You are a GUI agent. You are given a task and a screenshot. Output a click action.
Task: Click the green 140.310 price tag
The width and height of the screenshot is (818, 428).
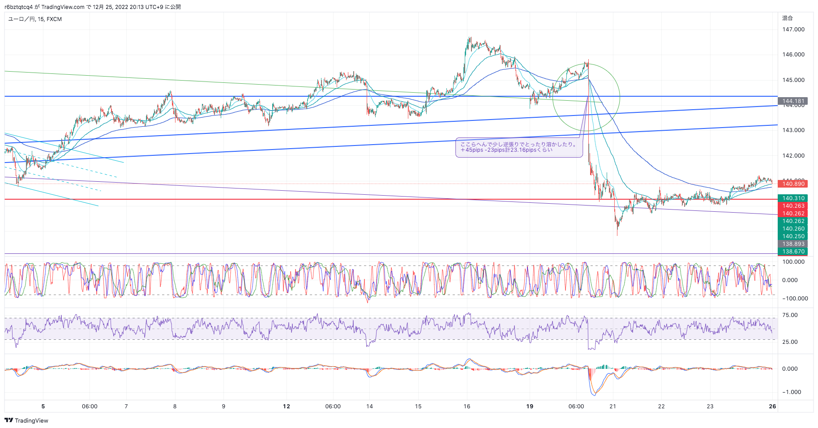pos(793,198)
